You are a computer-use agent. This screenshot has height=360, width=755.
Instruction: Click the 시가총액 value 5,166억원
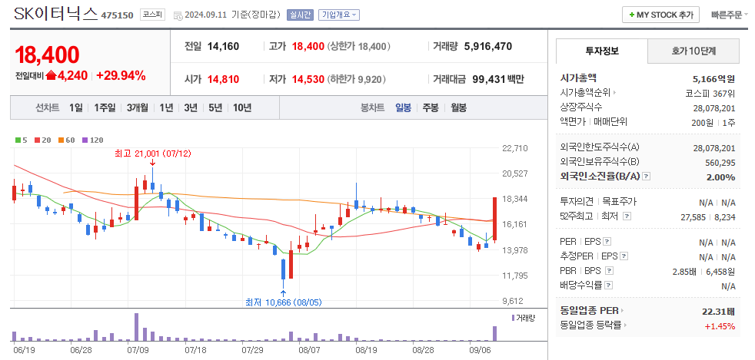(714, 78)
